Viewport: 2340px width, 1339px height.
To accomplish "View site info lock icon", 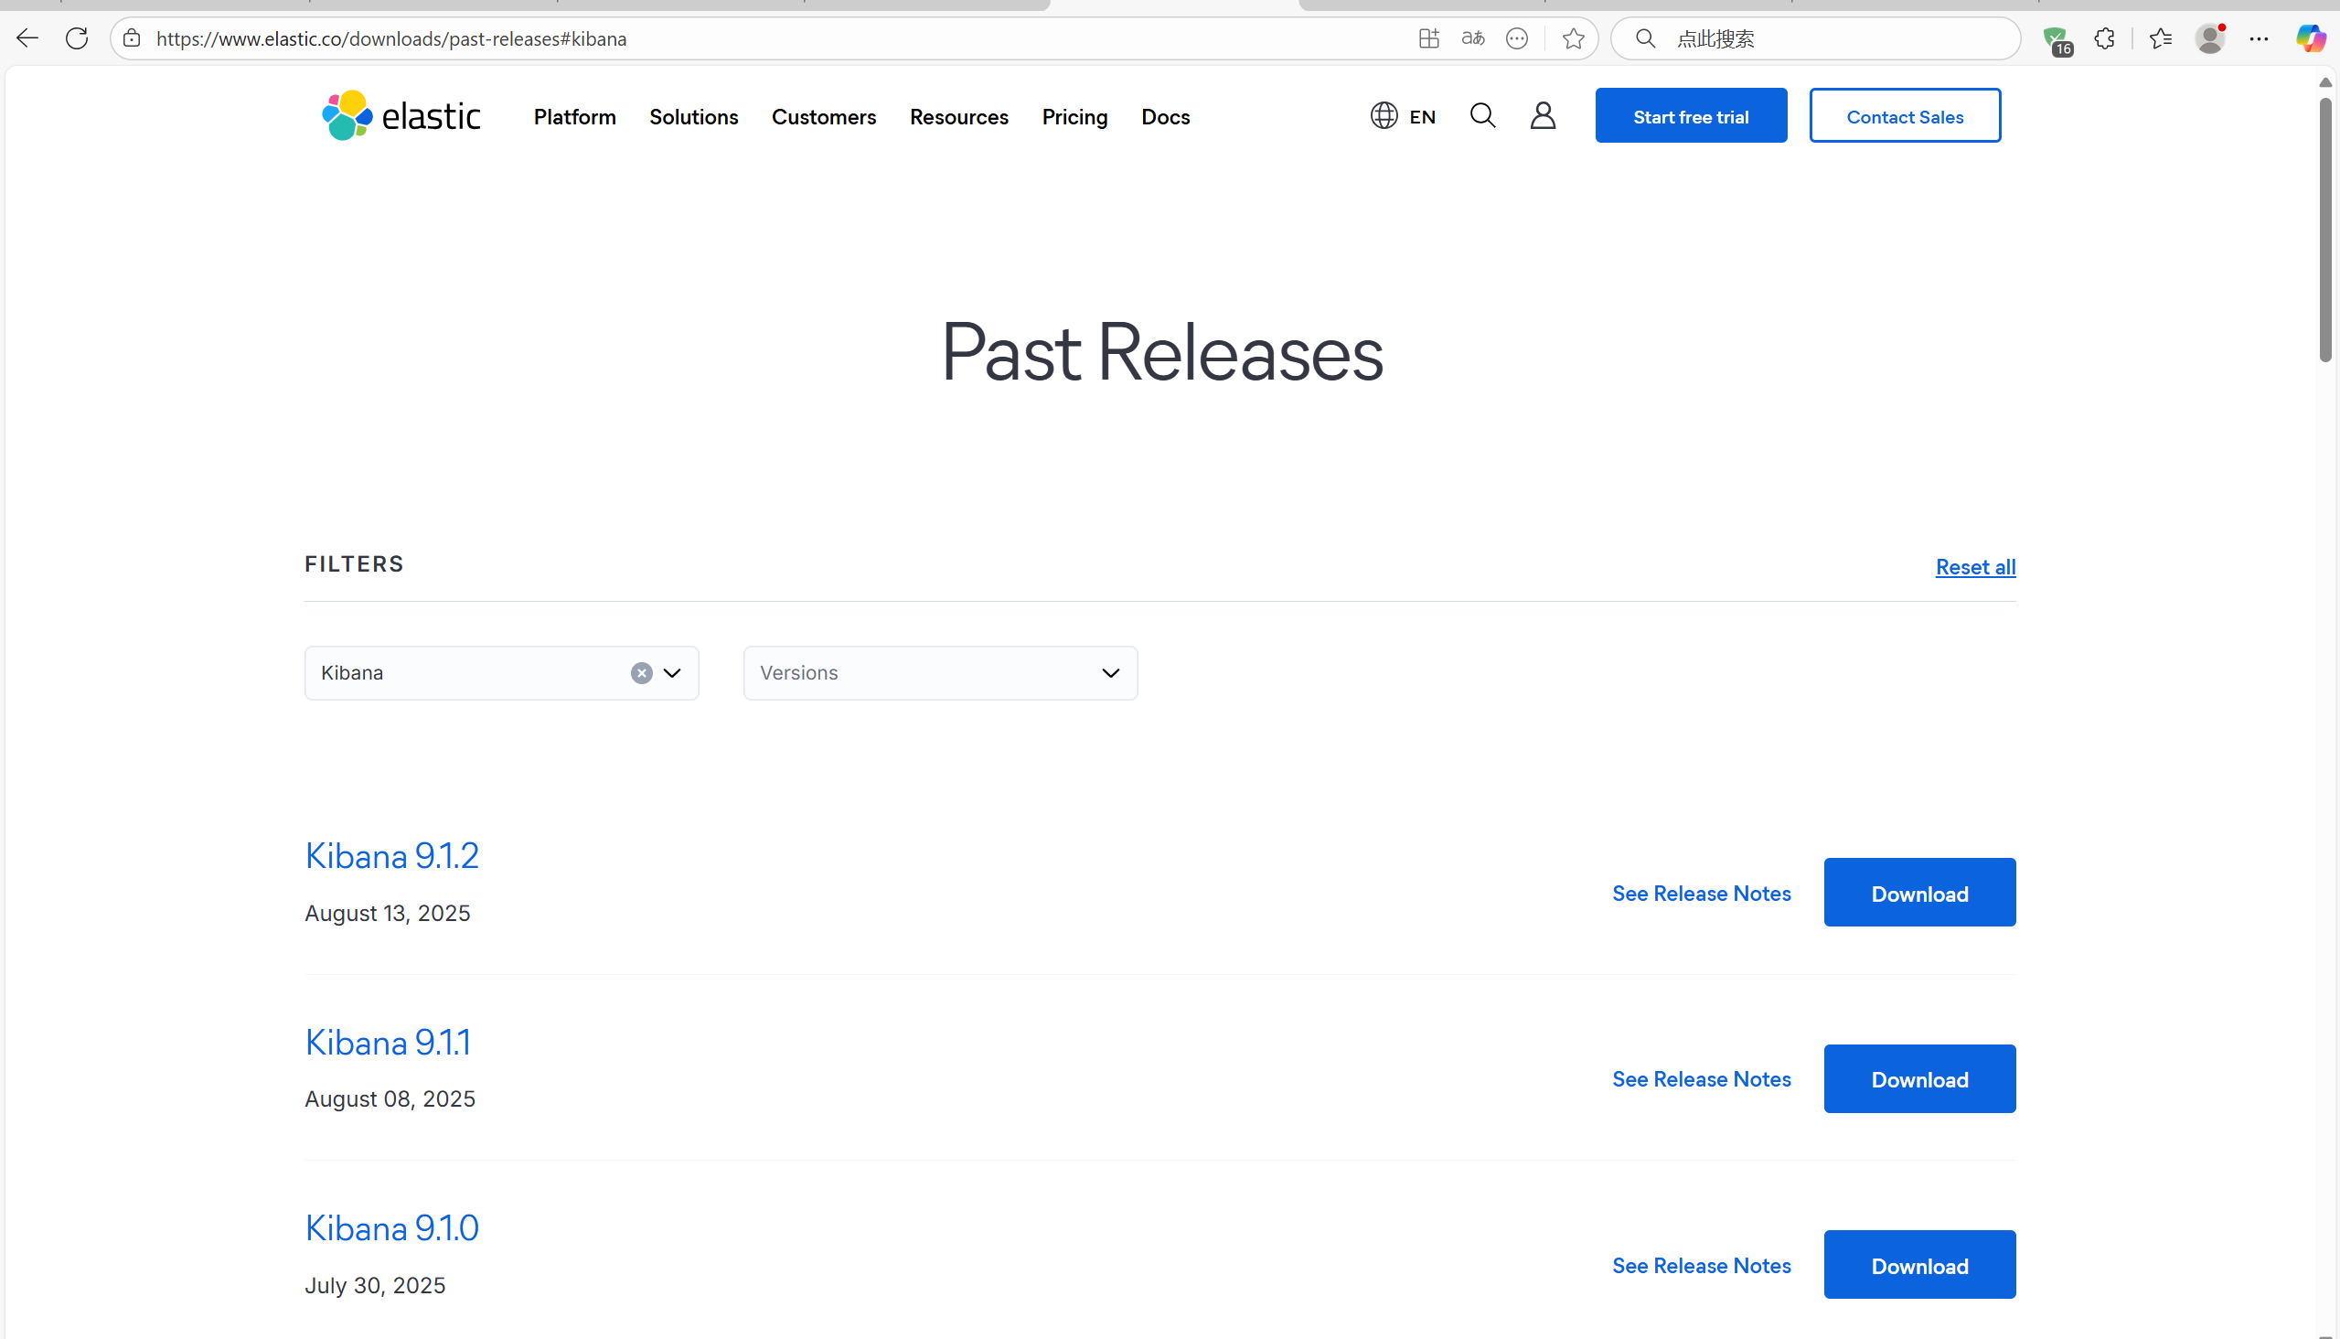I will [x=132, y=38].
